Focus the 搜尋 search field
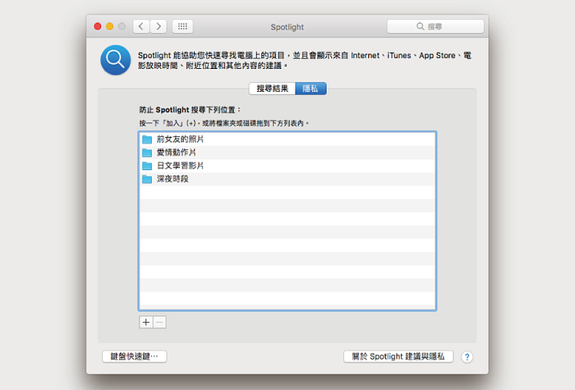 coord(435,26)
